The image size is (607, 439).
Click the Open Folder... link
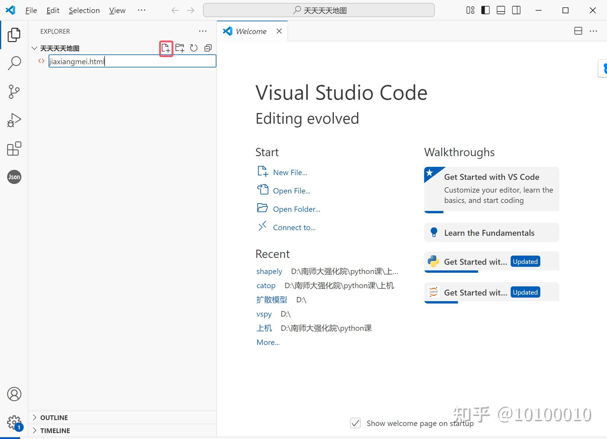coord(296,209)
